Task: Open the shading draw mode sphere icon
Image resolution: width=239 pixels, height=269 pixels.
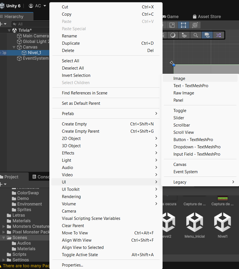Action: coord(173,35)
